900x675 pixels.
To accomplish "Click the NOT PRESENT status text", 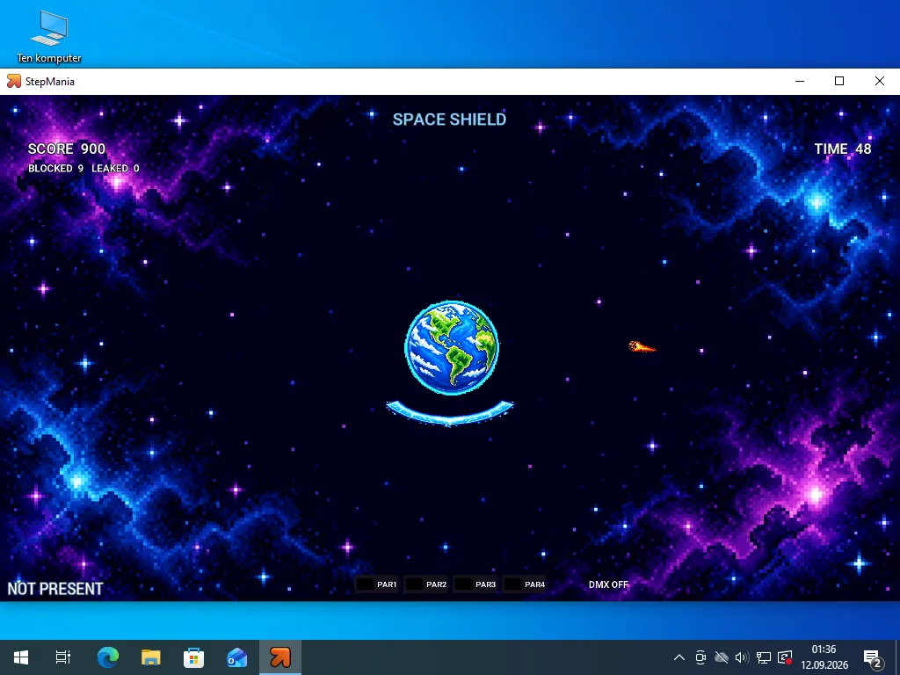I will [x=55, y=589].
